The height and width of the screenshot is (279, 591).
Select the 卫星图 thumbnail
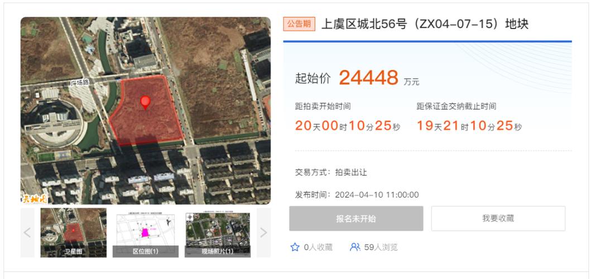[x=74, y=233]
